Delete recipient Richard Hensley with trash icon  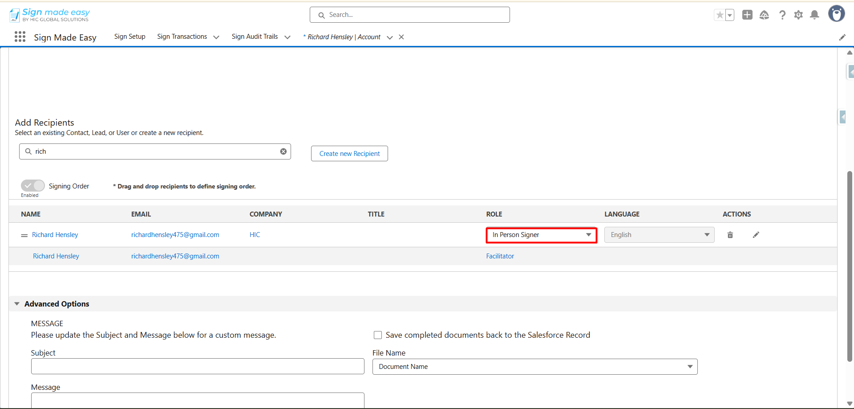tap(730, 235)
